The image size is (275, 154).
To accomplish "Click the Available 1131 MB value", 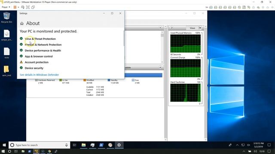I will coord(100,87).
